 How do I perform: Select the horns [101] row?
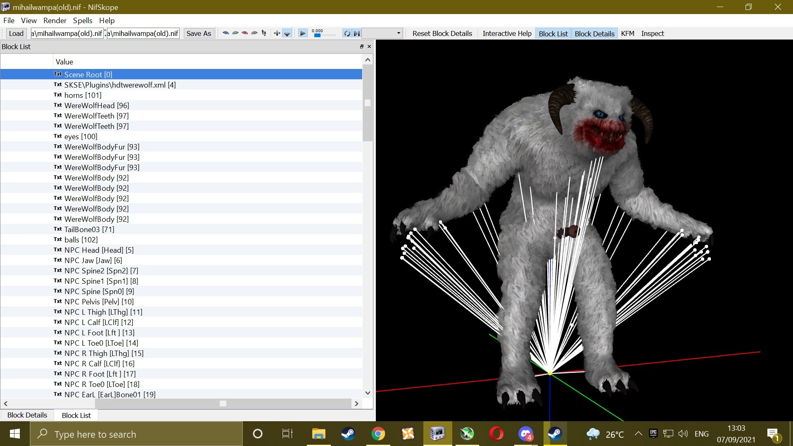coord(181,95)
